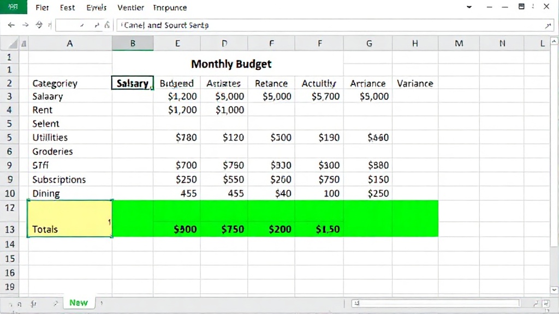559x314 pixels.
Task: Select the Subsciptions cell
Action: coord(70,179)
